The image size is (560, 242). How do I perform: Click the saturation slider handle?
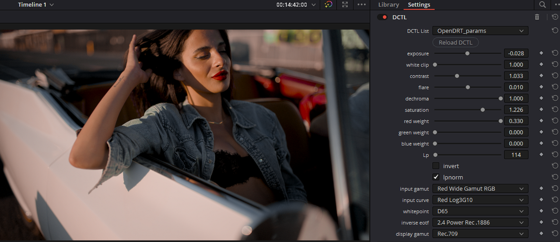pos(483,109)
